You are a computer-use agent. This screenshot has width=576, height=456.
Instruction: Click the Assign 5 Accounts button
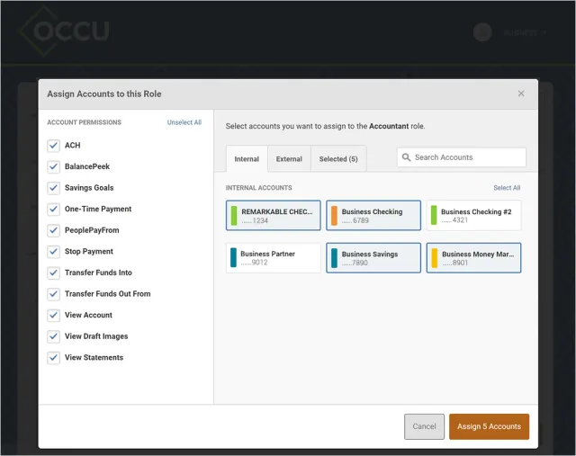[489, 426]
